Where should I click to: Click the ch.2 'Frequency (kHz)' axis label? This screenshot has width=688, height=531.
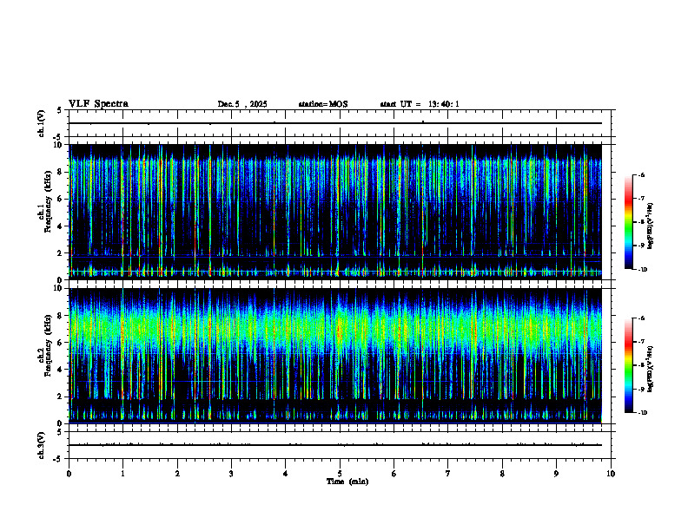pyautogui.click(x=48, y=345)
